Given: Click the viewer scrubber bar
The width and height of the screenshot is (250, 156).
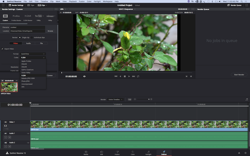Looking at the screenshot, I should [x=127, y=73].
